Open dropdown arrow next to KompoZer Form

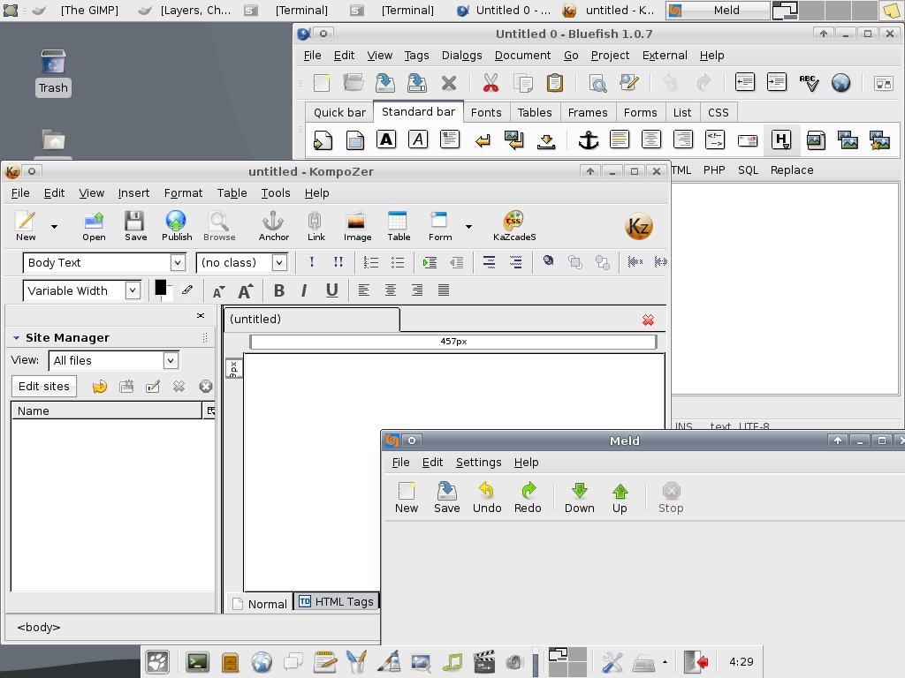pos(468,227)
